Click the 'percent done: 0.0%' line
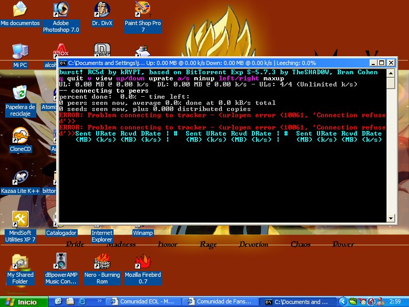The image size is (409, 307). click(124, 97)
